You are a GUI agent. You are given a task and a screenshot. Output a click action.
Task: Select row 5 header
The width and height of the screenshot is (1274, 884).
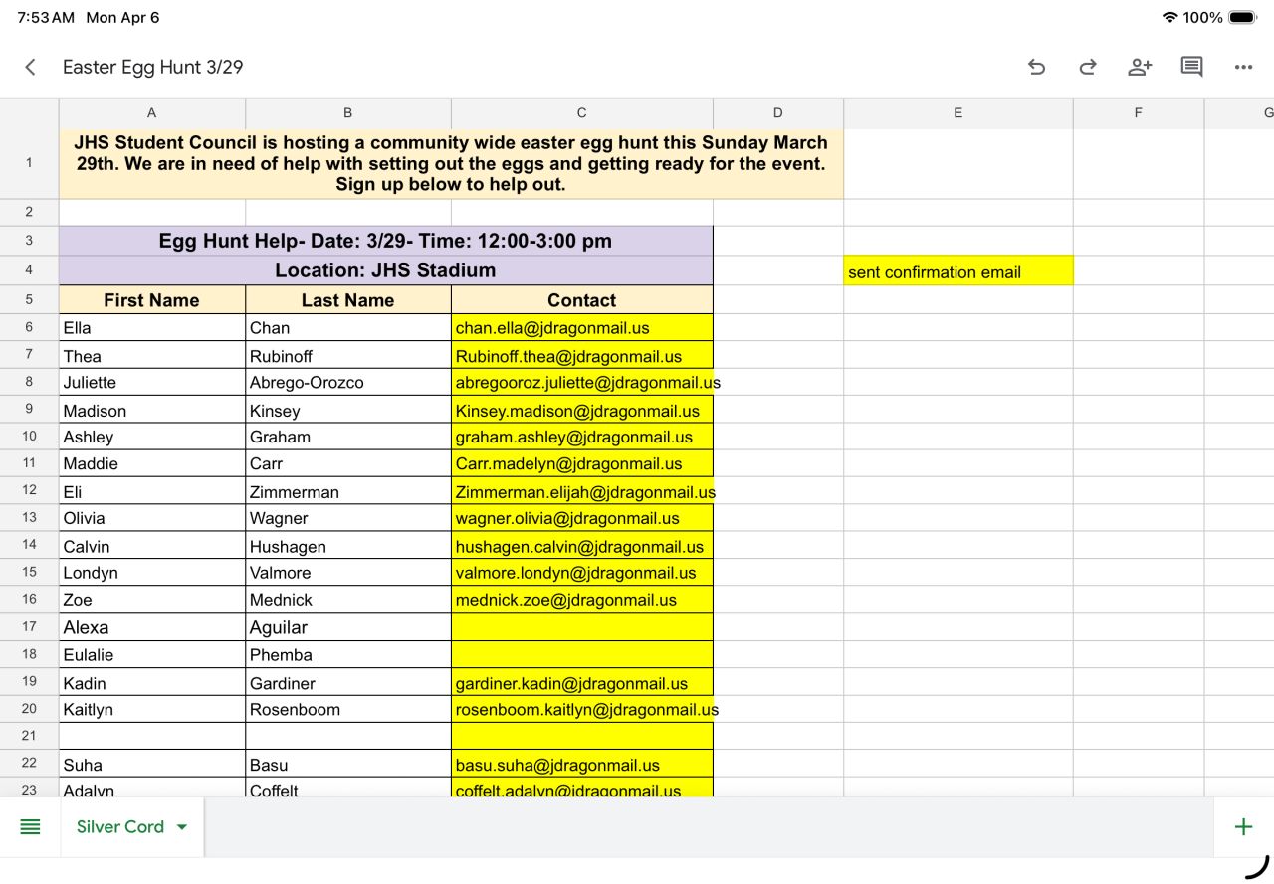point(30,300)
